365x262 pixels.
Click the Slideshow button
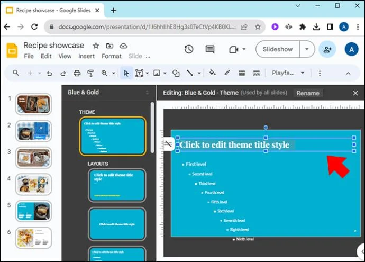[x=278, y=49]
